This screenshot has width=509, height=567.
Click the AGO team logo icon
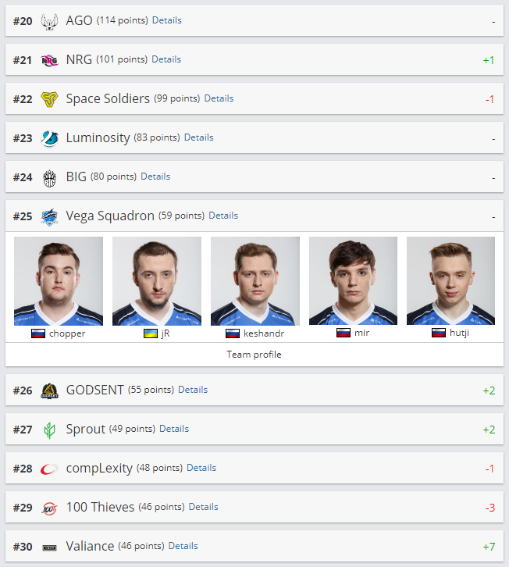coord(49,21)
